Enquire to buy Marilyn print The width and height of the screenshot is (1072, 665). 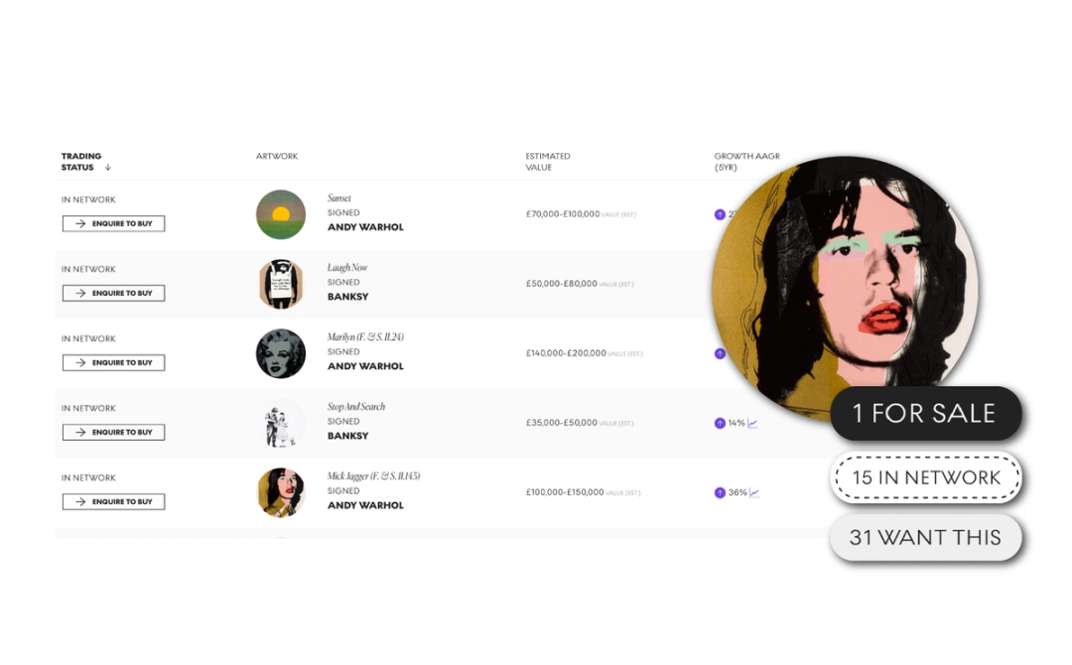pos(113,363)
